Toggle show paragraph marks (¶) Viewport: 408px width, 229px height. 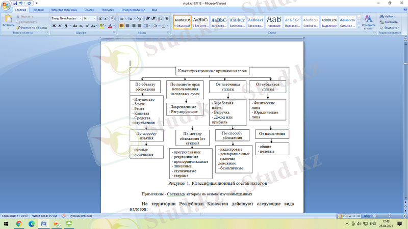pyautogui.click(x=167, y=18)
